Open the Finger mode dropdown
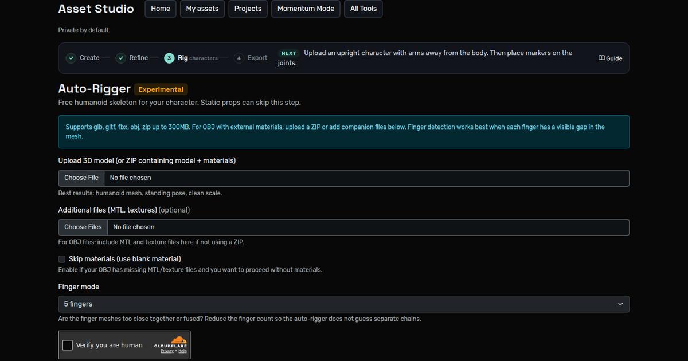The width and height of the screenshot is (688, 361). (x=344, y=304)
